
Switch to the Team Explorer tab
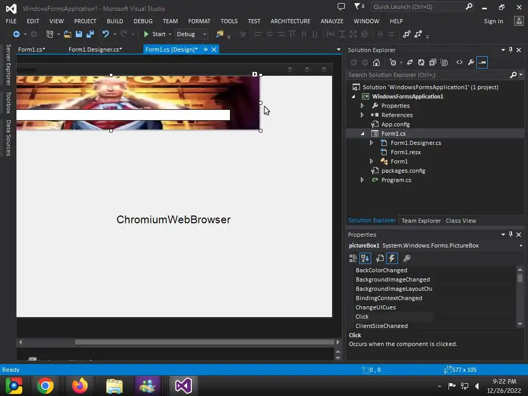(421, 221)
